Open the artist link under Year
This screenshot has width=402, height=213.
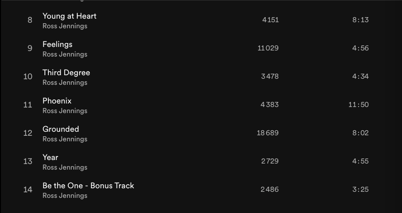point(65,168)
